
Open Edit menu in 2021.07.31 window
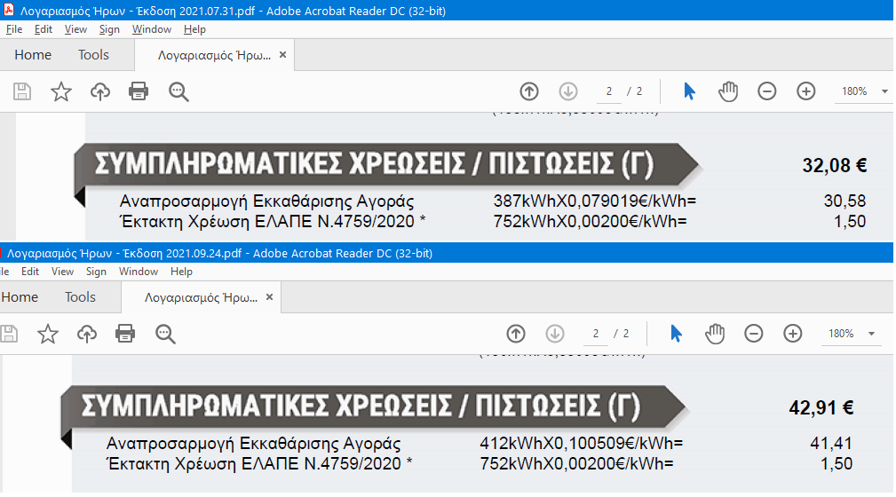point(44,29)
